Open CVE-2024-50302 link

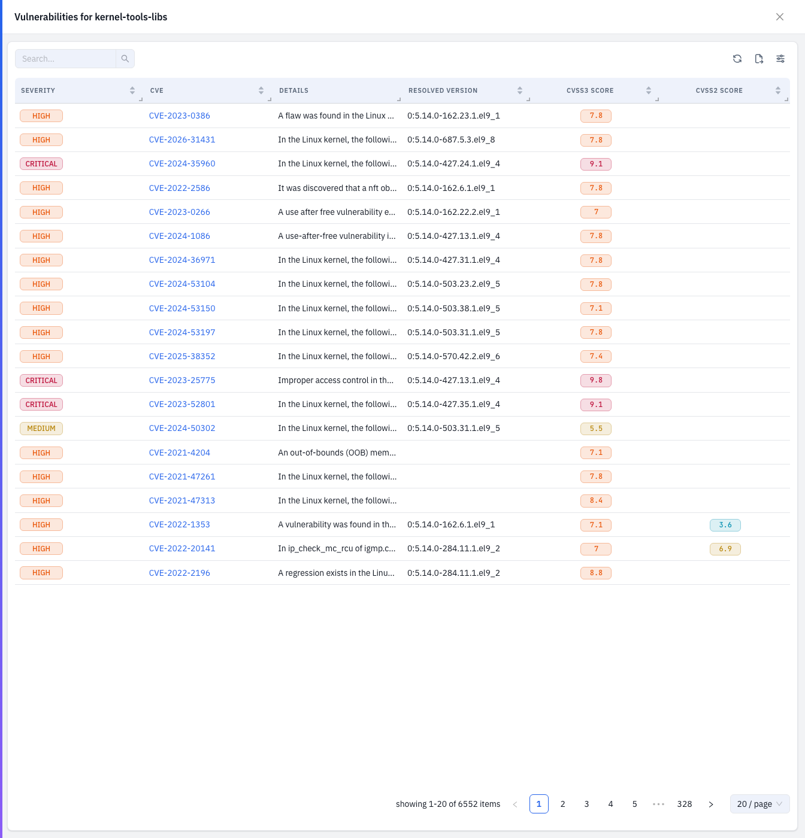tap(182, 428)
